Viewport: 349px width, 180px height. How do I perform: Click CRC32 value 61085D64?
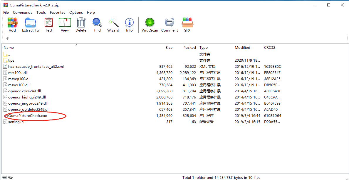[x=272, y=116]
